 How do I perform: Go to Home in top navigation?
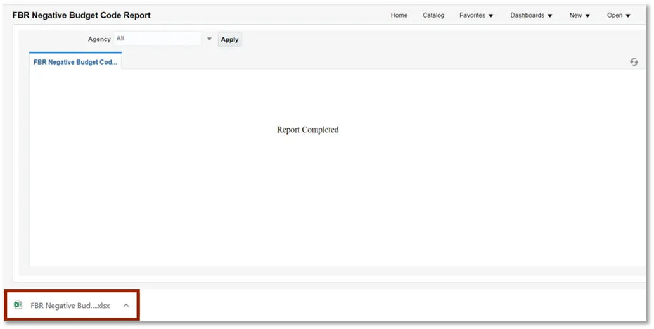(x=399, y=15)
